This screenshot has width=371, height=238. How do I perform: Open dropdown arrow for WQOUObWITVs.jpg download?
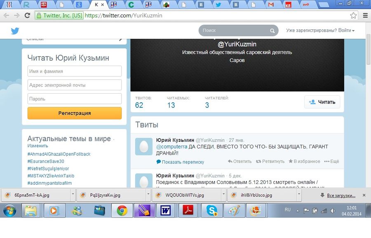click(x=223, y=195)
